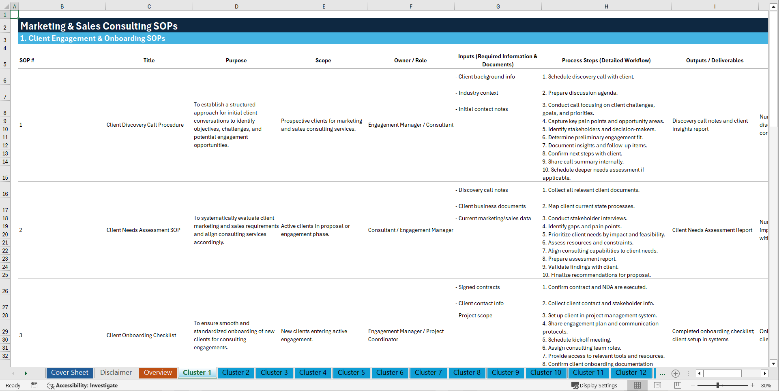Switch to Page Break Preview

678,385
